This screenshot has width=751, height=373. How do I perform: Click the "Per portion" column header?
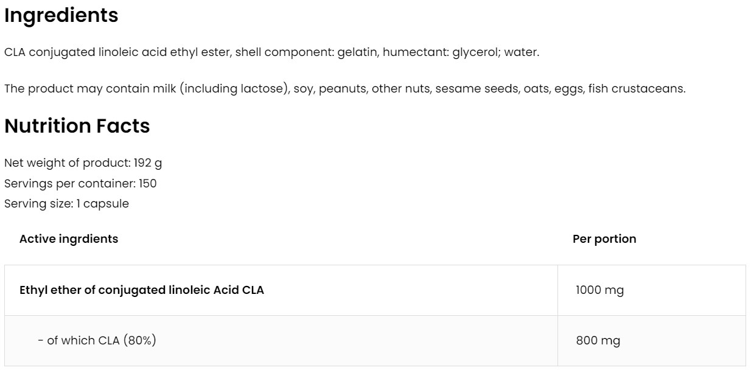click(x=604, y=239)
